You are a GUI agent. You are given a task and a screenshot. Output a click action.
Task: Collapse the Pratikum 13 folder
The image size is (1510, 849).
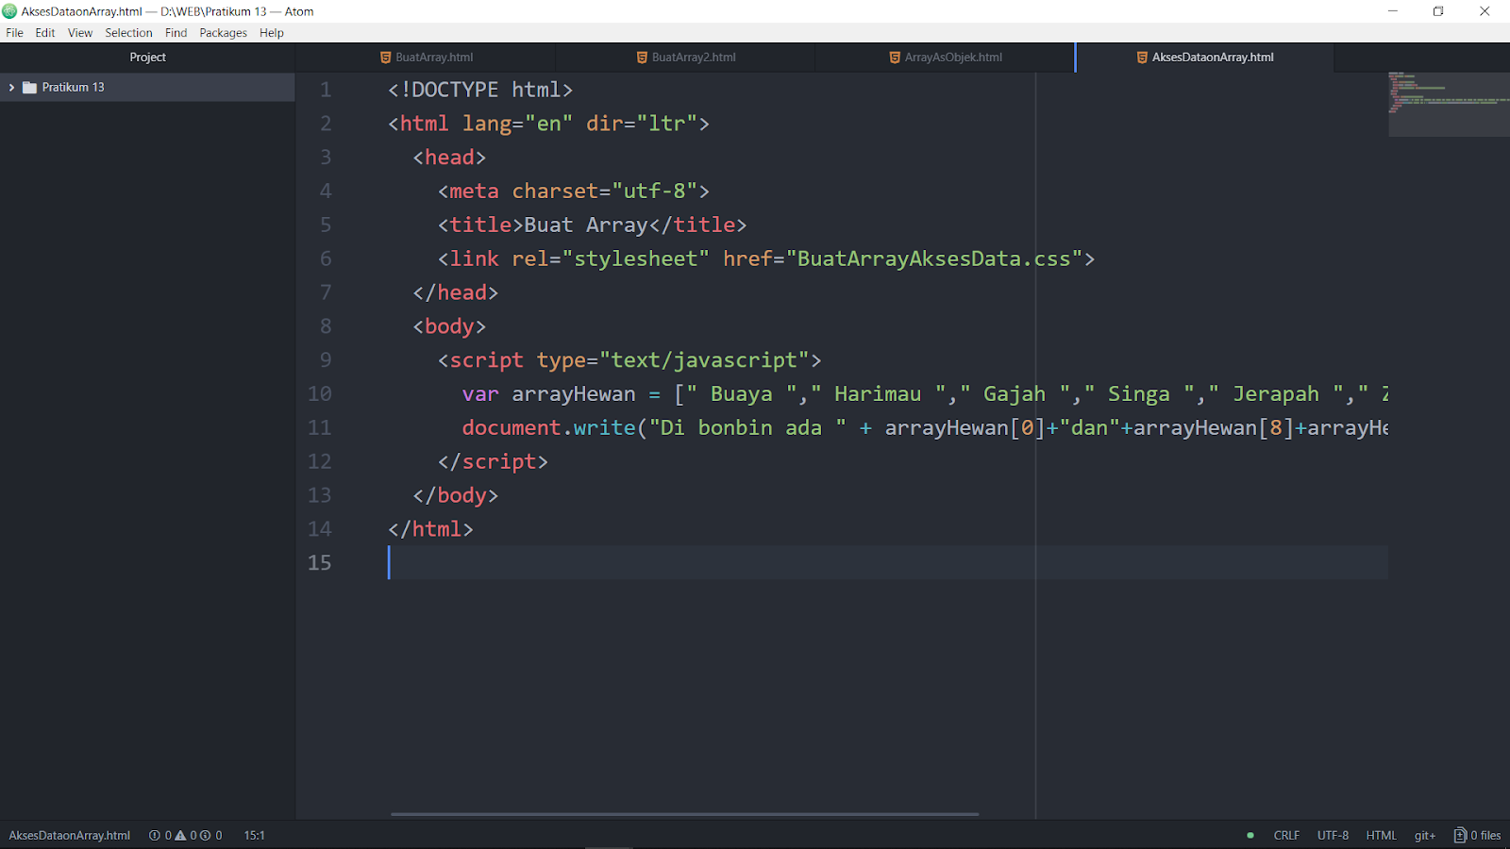coord(11,87)
